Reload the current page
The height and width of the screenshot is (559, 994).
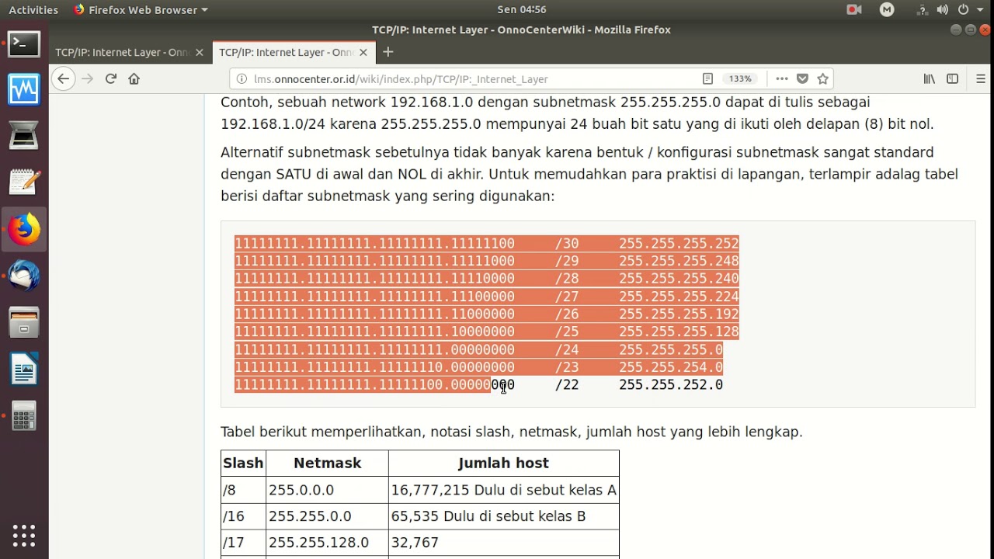(110, 78)
